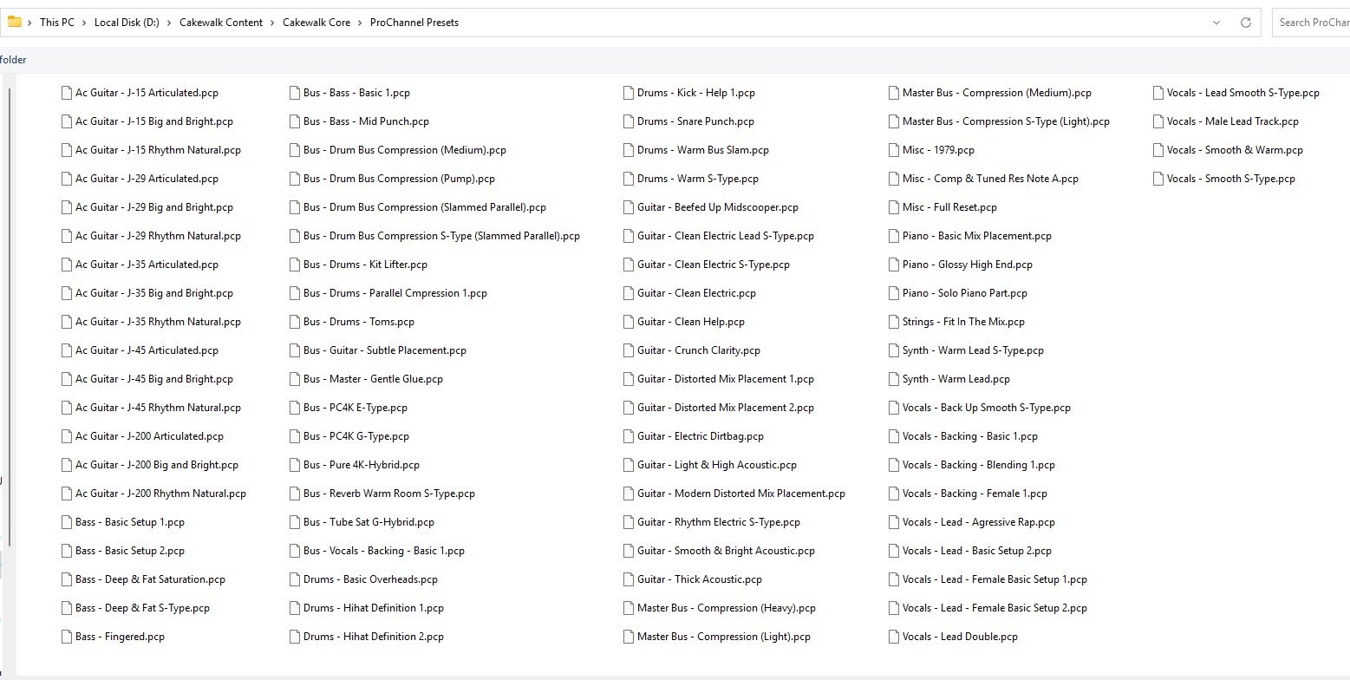Viewport: 1350px width, 680px height.
Task: Select file name Guitar - Distorted Mix Placement 2.pcp
Action: pos(726,408)
